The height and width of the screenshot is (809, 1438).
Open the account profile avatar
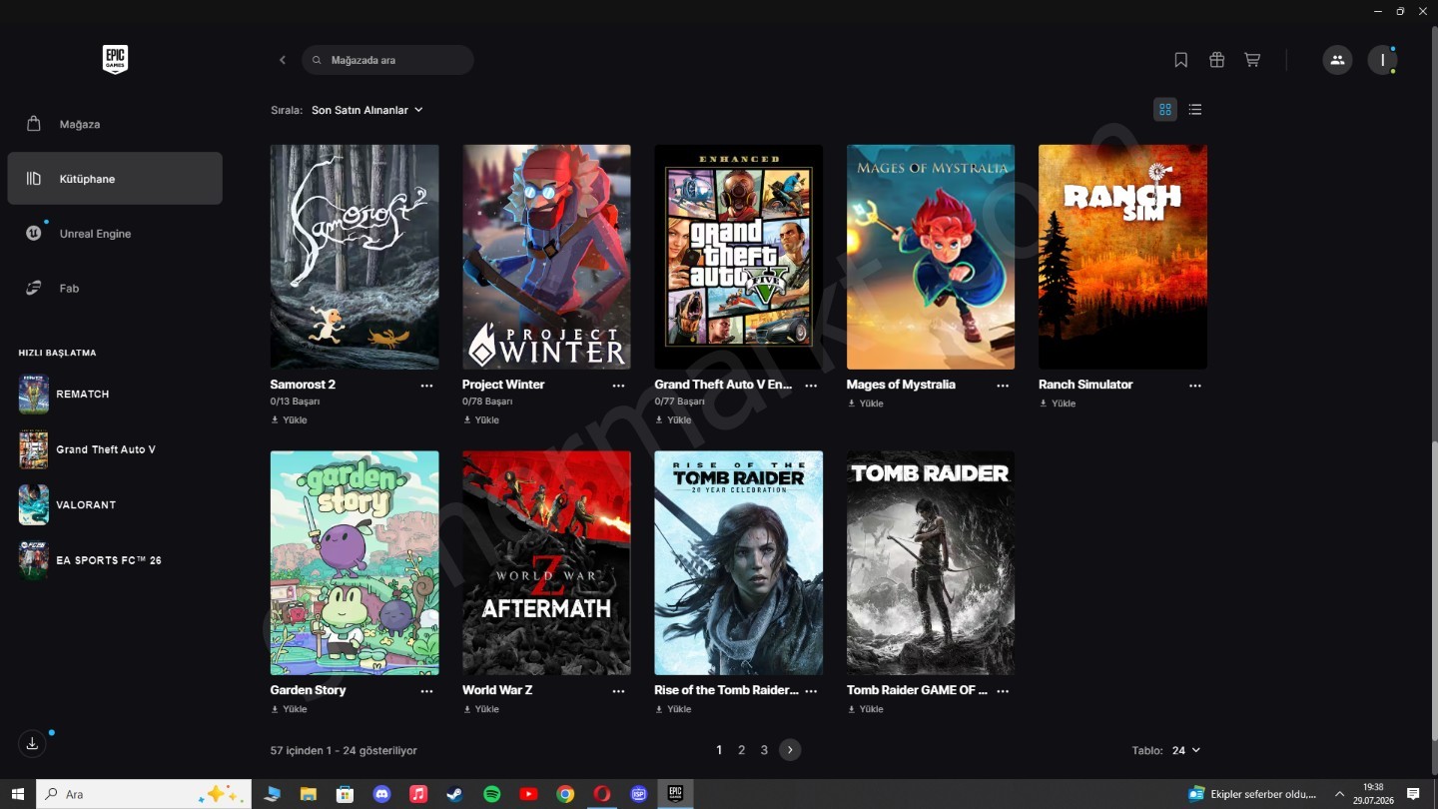1382,60
